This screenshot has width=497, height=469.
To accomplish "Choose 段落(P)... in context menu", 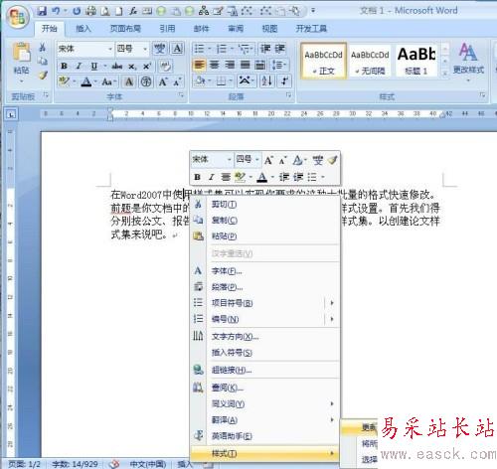I will (x=265, y=287).
